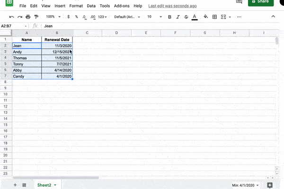The image size is (284, 189).
Task: Open the Borders tool
Action: pos(214,17)
